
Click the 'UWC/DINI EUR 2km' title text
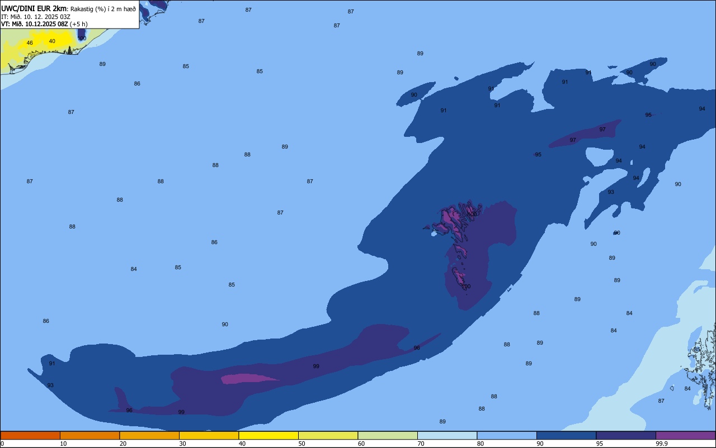point(34,8)
